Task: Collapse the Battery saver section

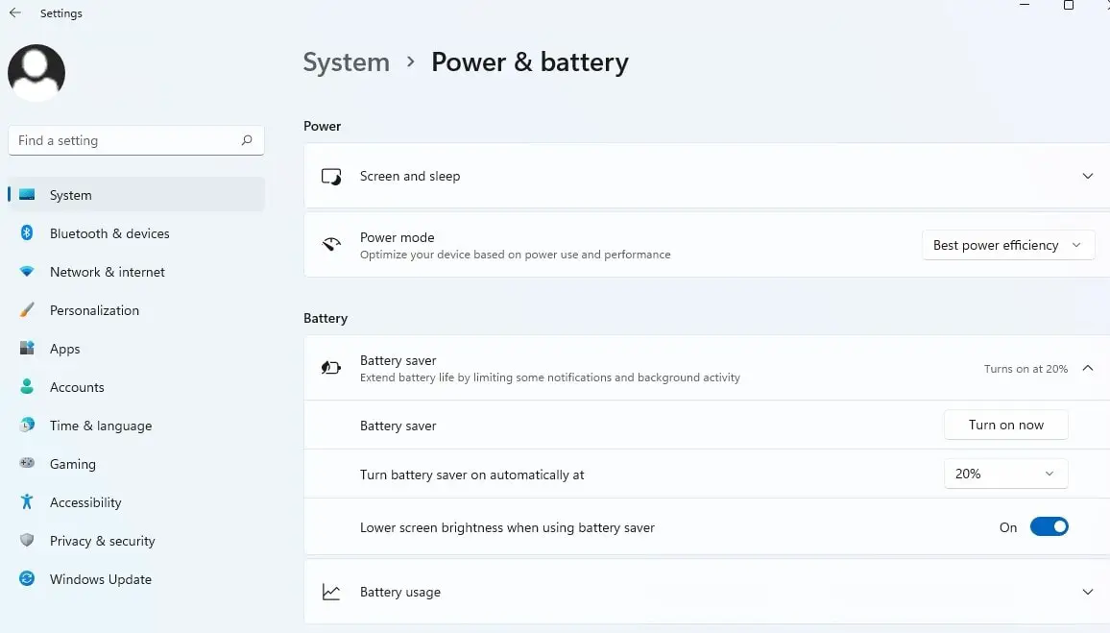Action: (x=1087, y=368)
